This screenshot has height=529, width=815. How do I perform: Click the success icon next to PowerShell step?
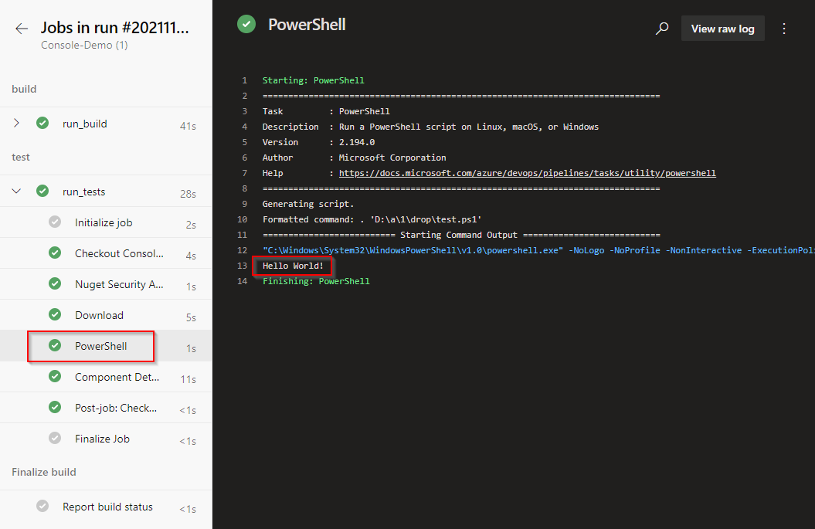pyautogui.click(x=55, y=345)
